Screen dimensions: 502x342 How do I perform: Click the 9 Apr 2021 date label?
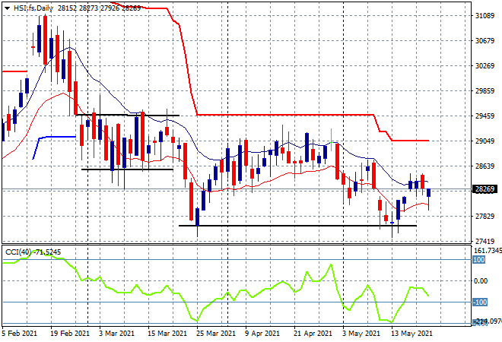pyautogui.click(x=262, y=334)
